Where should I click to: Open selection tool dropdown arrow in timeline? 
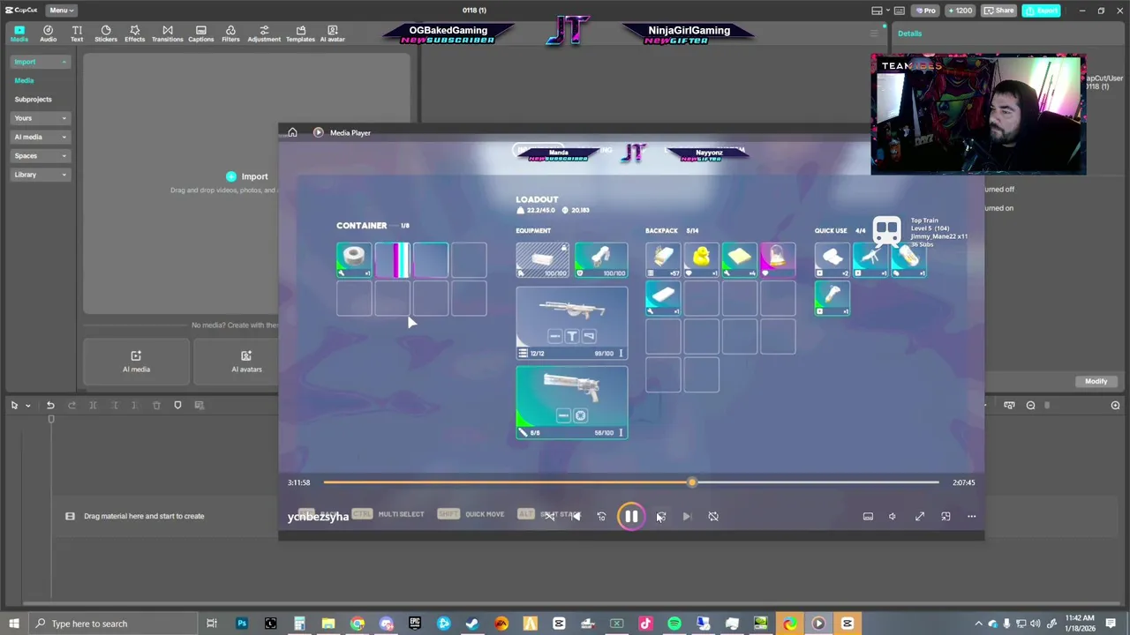27,405
